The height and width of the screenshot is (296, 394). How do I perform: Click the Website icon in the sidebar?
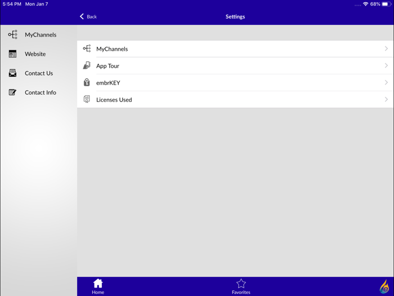tap(12, 54)
